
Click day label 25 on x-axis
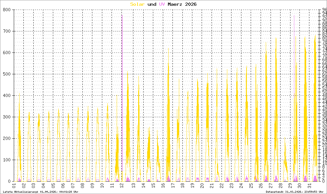pos(251,185)
